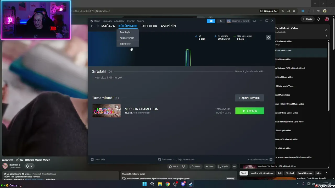
Task: Select the Size özel filter chip
Action: tap(290, 173)
